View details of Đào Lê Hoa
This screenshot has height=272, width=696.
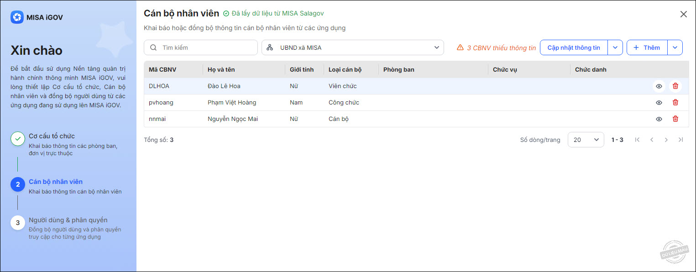659,86
